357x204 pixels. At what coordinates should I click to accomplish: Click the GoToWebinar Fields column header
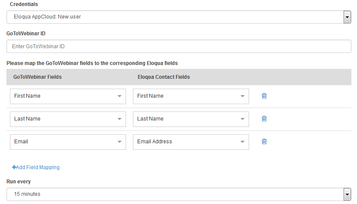point(37,77)
